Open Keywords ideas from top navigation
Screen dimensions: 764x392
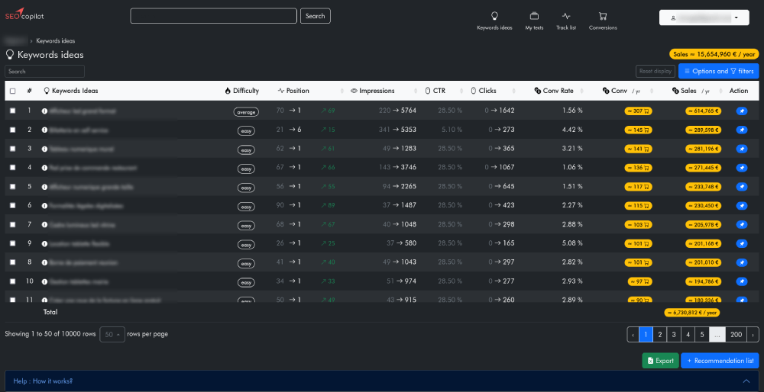[x=494, y=20]
